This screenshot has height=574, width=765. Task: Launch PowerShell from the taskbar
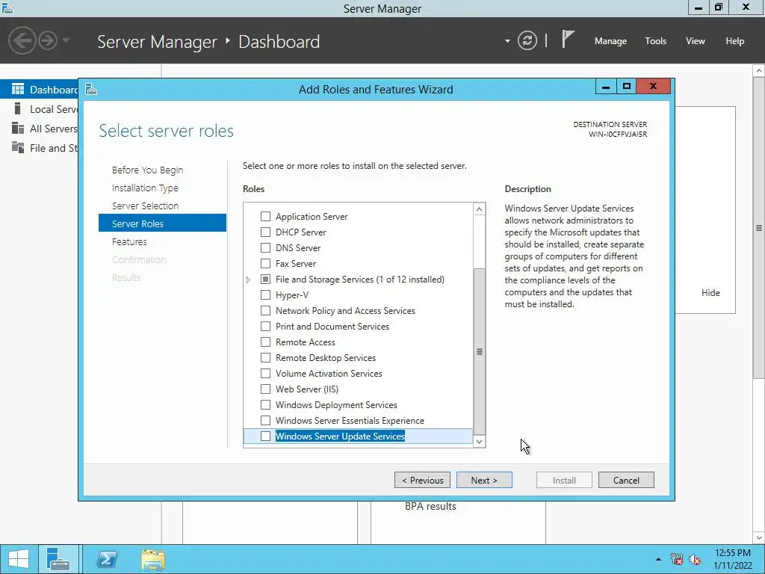pos(107,559)
